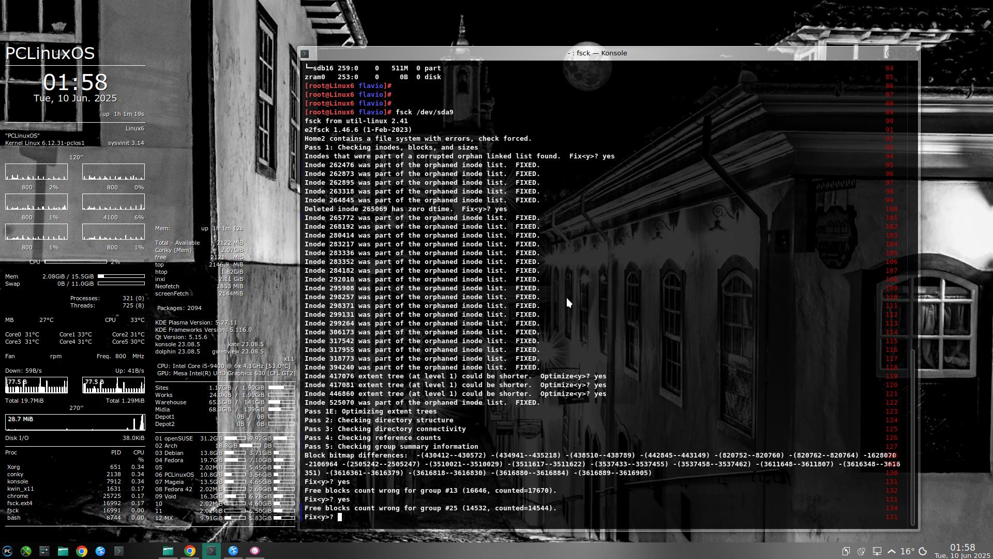Click the Konsole vertical scrollbar handle
The width and height of the screenshot is (993, 559).
(913, 437)
